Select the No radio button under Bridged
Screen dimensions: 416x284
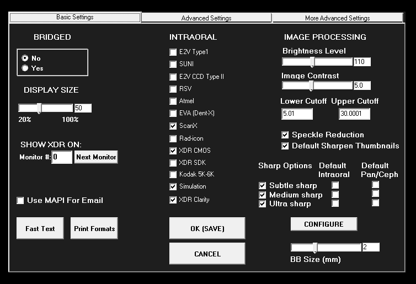(25, 58)
